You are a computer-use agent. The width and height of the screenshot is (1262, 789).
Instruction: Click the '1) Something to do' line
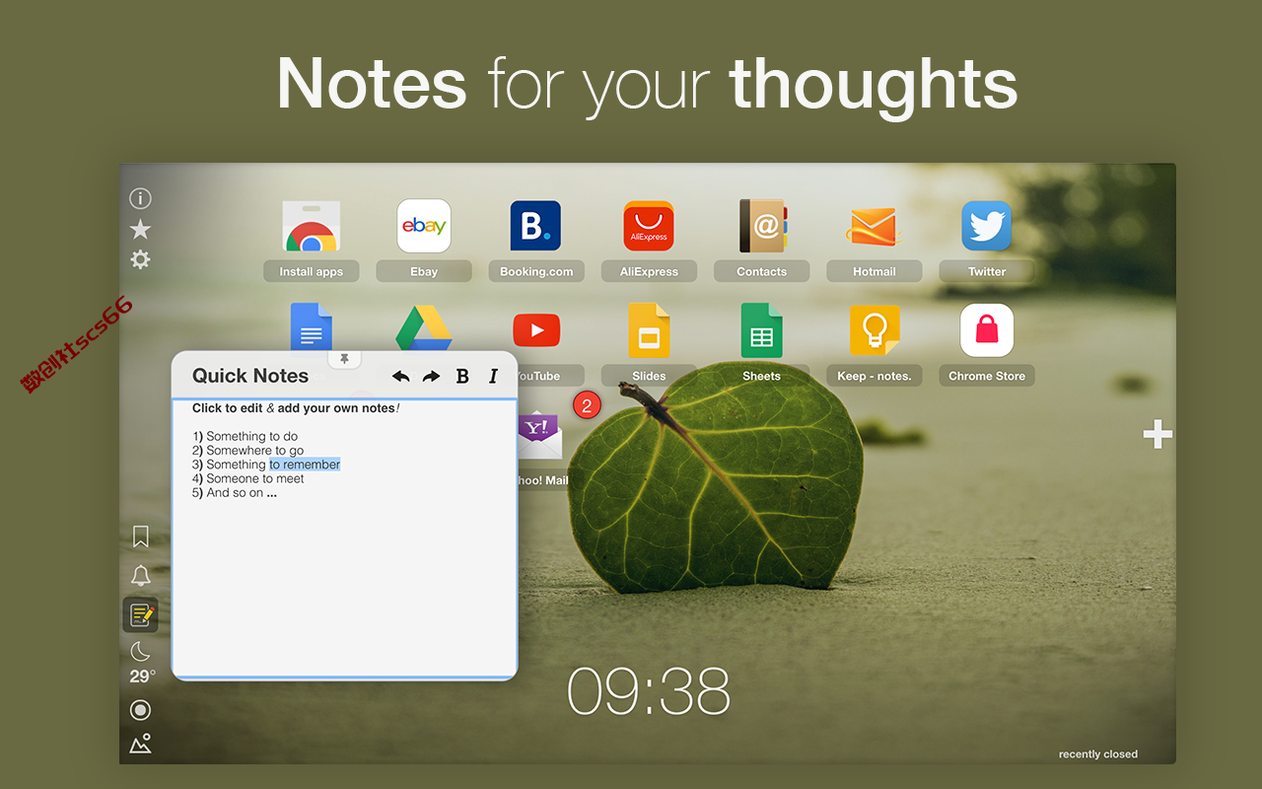click(x=245, y=436)
